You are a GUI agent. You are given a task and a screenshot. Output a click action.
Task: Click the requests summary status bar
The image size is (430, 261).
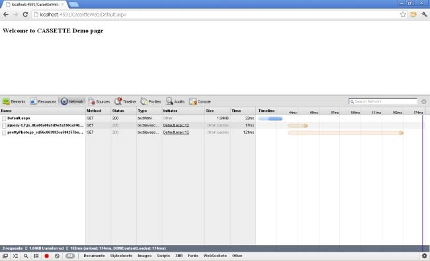(215, 248)
